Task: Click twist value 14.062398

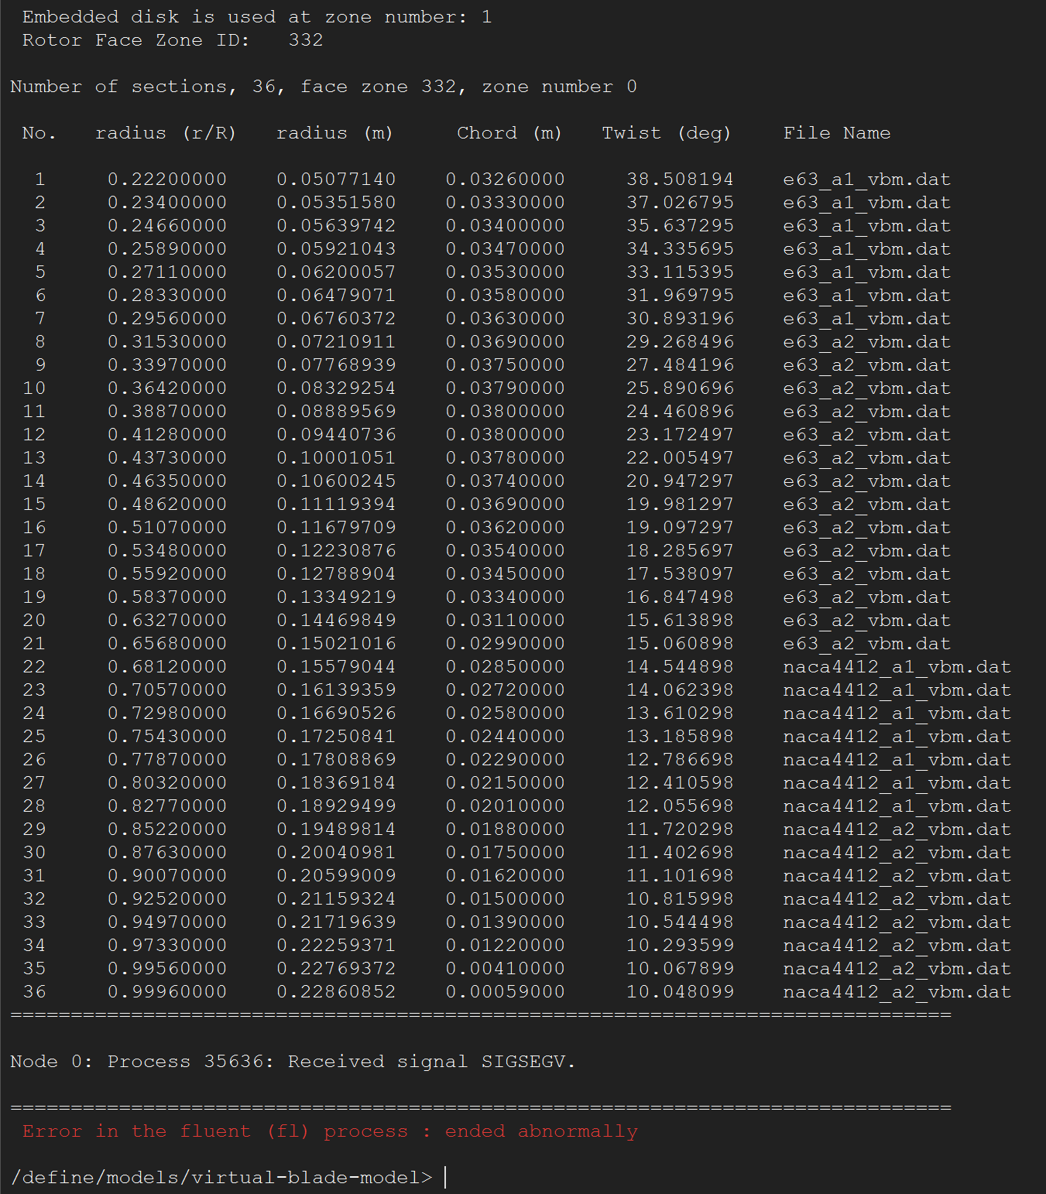Action: click(x=680, y=690)
